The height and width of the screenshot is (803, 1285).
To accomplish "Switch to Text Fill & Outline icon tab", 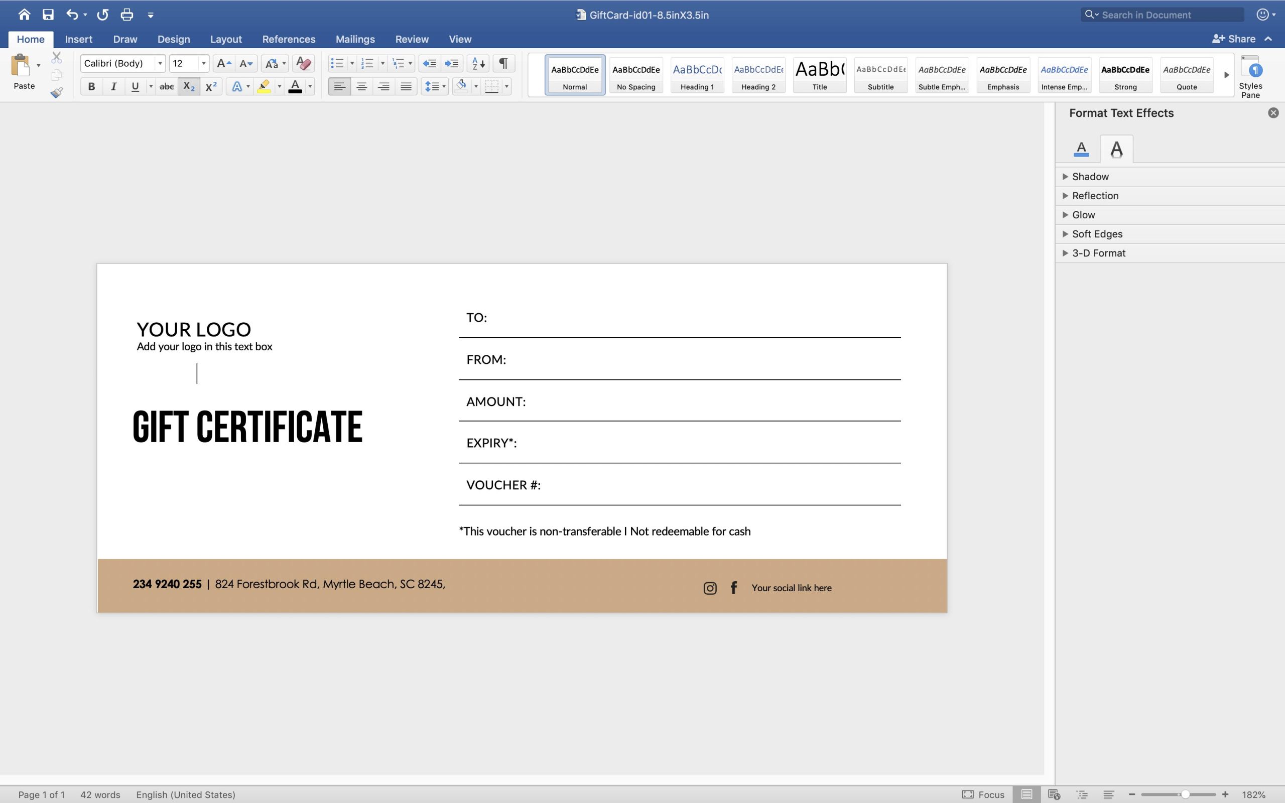I will point(1081,149).
